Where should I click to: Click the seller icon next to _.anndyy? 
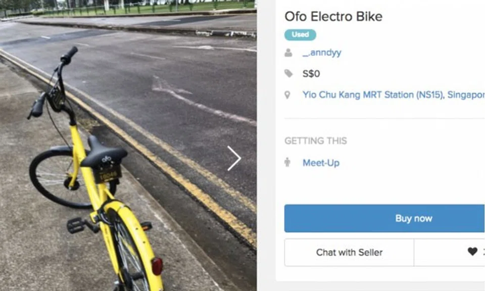pyautogui.click(x=288, y=52)
